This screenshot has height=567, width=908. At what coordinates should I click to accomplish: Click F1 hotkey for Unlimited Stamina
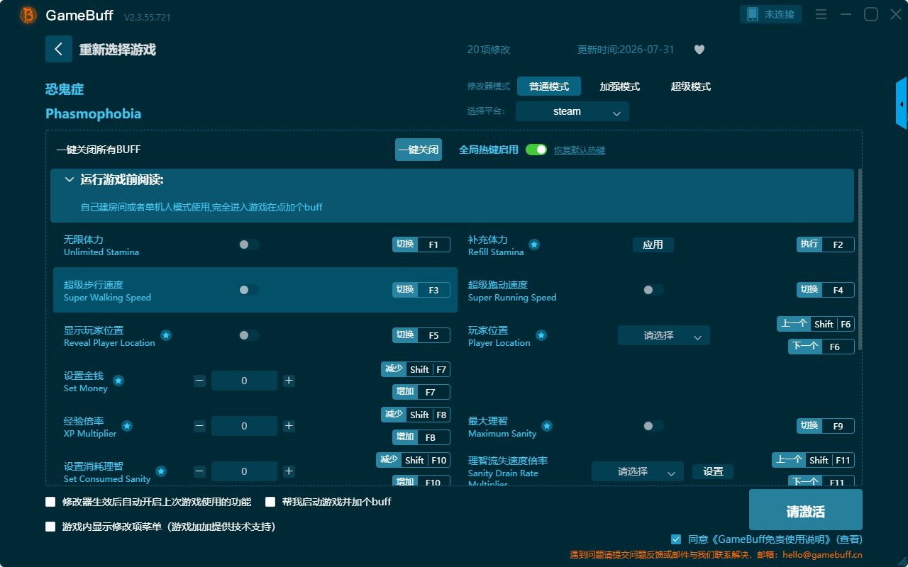pyautogui.click(x=421, y=245)
